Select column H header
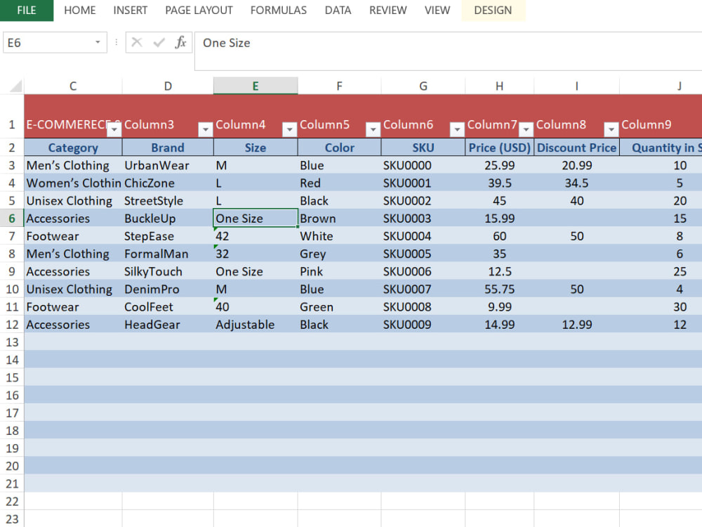This screenshot has height=527, width=702. (500, 86)
